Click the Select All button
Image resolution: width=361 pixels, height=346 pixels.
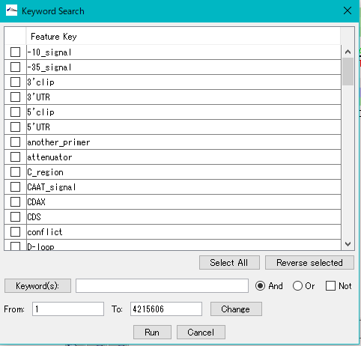pos(229,263)
